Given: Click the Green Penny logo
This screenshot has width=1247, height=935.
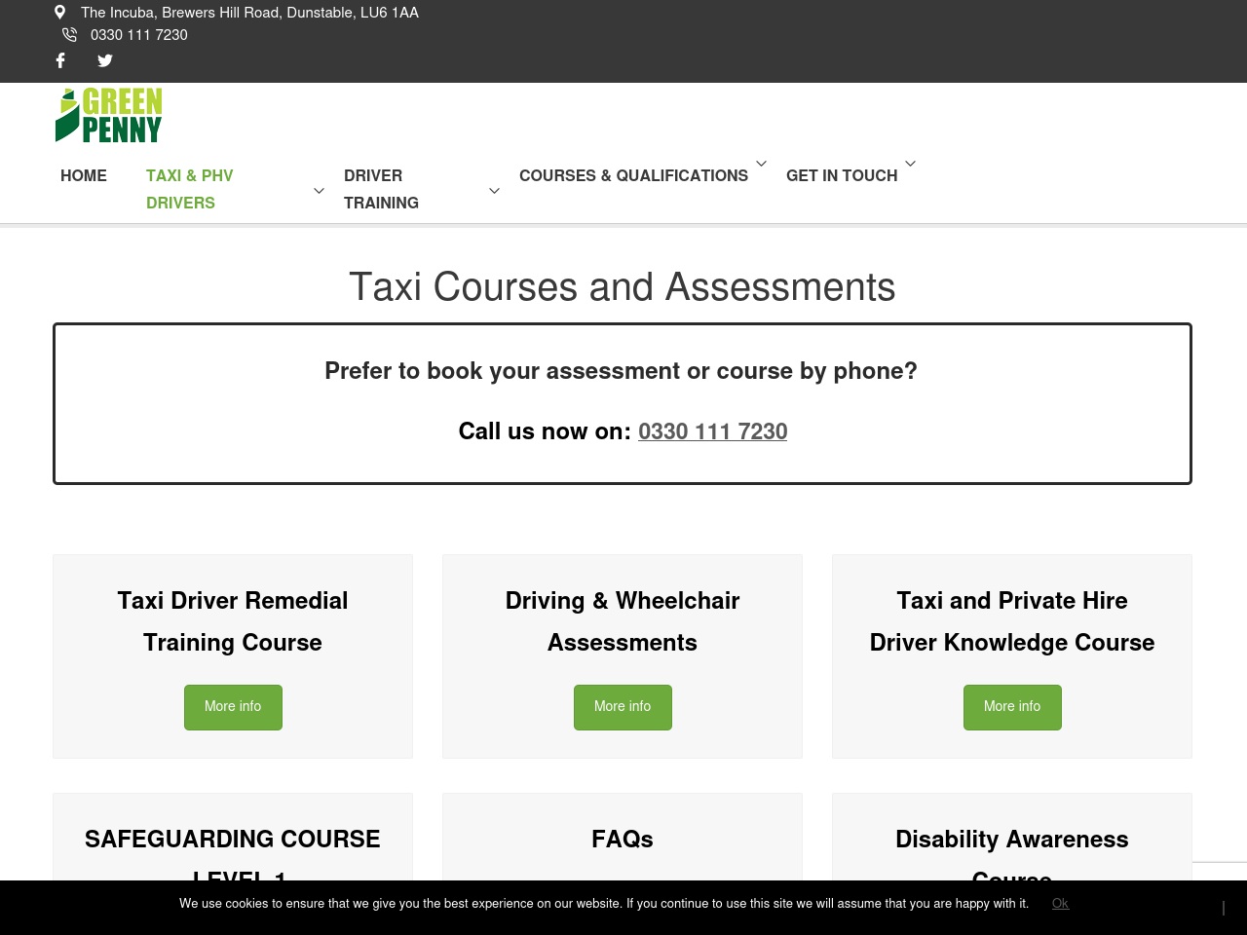Looking at the screenshot, I should [109, 116].
